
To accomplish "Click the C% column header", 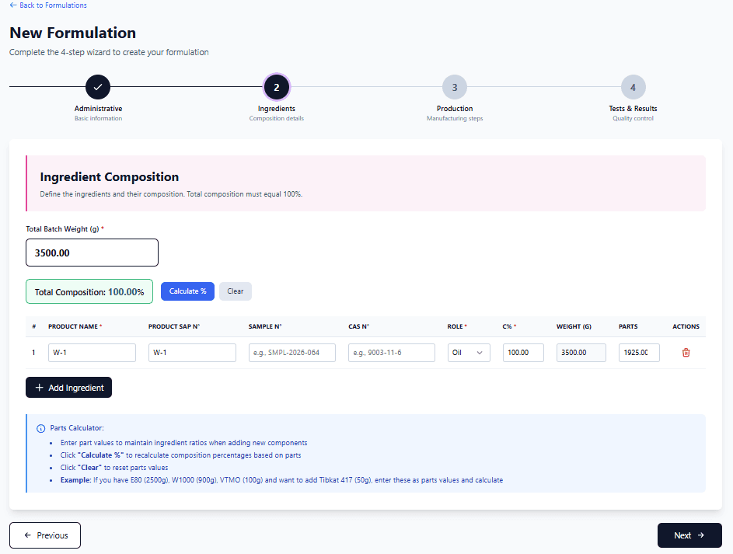I will click(509, 326).
